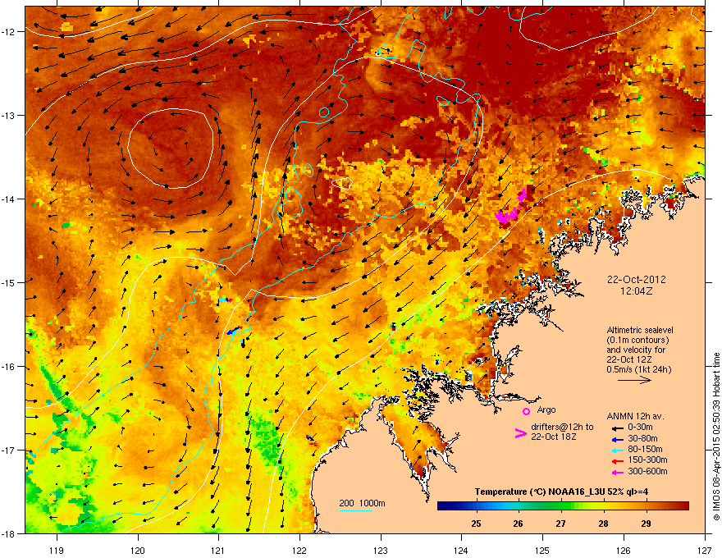This screenshot has width=722, height=558.
Task: Click the '30-80m' depth label
Action: coord(642,439)
